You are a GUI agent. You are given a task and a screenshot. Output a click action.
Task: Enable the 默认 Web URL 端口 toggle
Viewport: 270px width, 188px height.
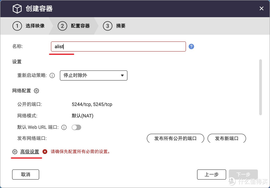click(x=76, y=128)
